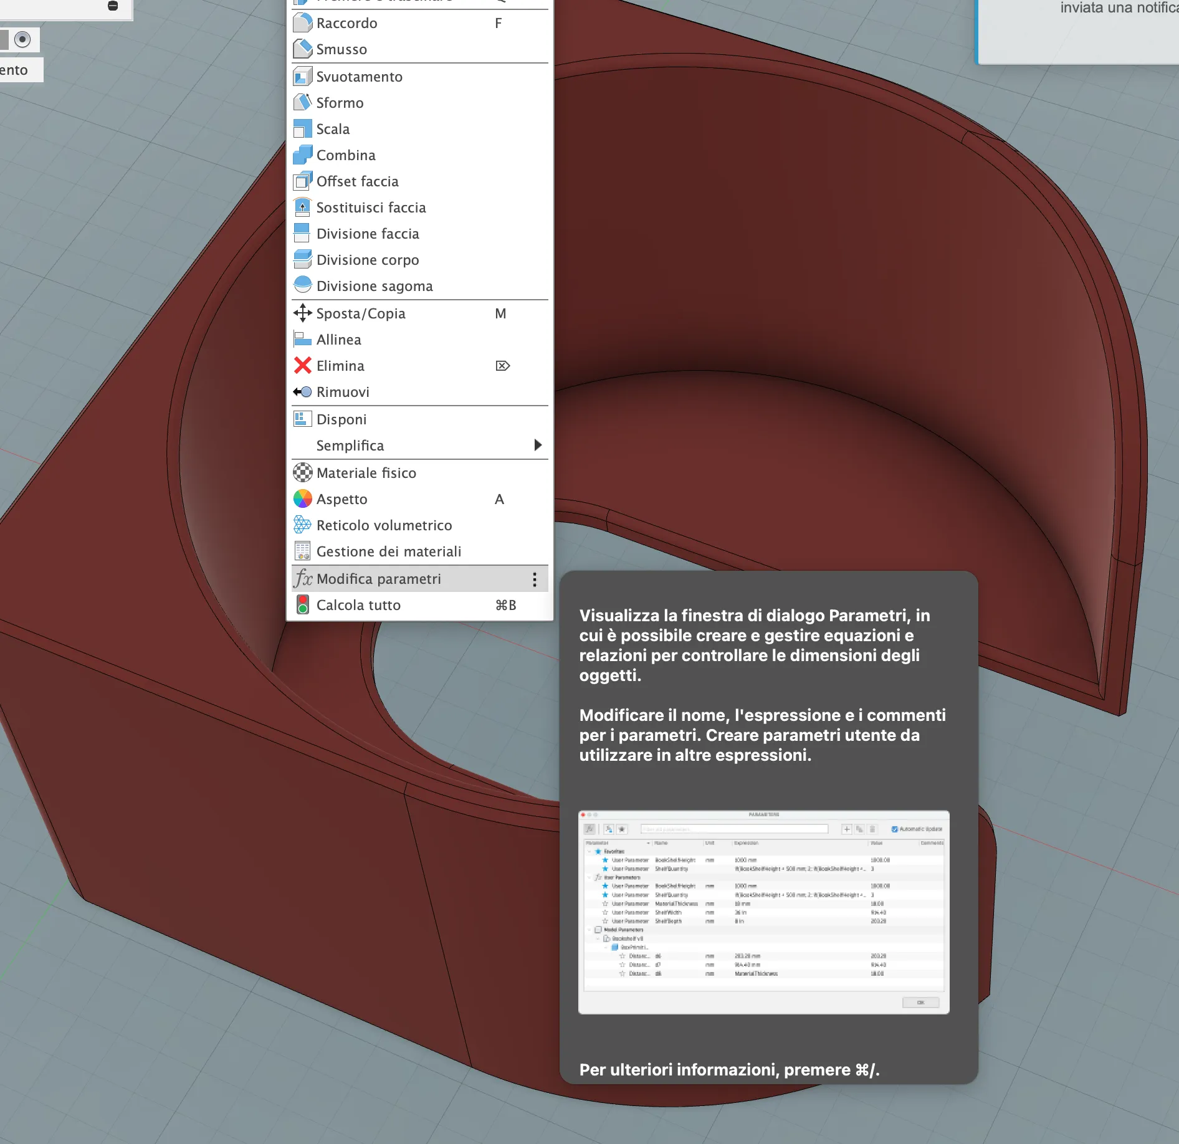Open the Materiale fisico menu entry
Screen dimensions: 1179x1144
(419, 473)
